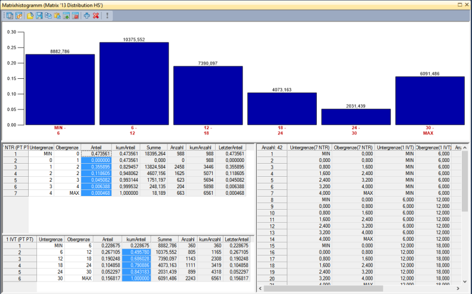Click the open folder toolbar icon

[x=29, y=15]
